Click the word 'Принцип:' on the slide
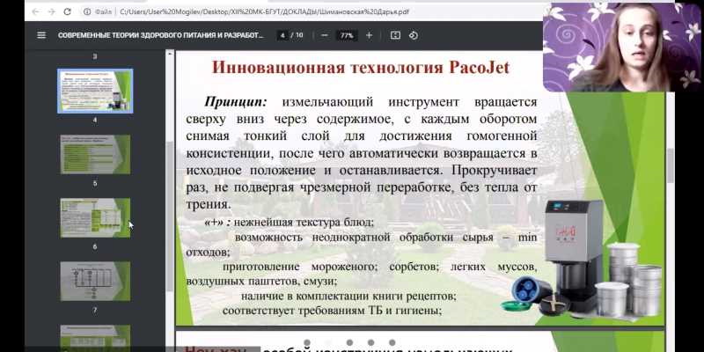Screen dimensions: 704x352 tap(236, 101)
